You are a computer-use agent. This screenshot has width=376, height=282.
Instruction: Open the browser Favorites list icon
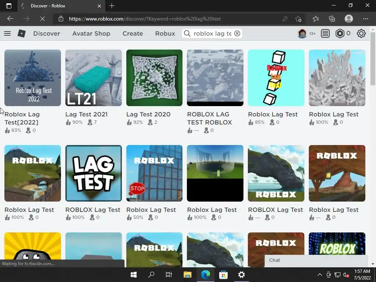pyautogui.click(x=316, y=19)
